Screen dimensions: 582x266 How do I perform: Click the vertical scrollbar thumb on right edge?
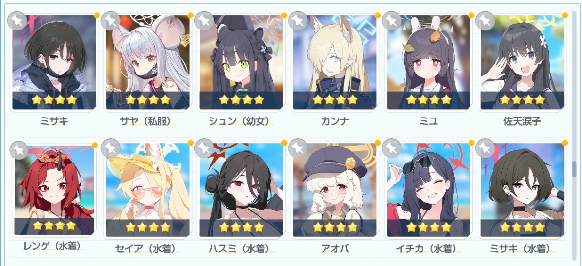click(x=574, y=169)
